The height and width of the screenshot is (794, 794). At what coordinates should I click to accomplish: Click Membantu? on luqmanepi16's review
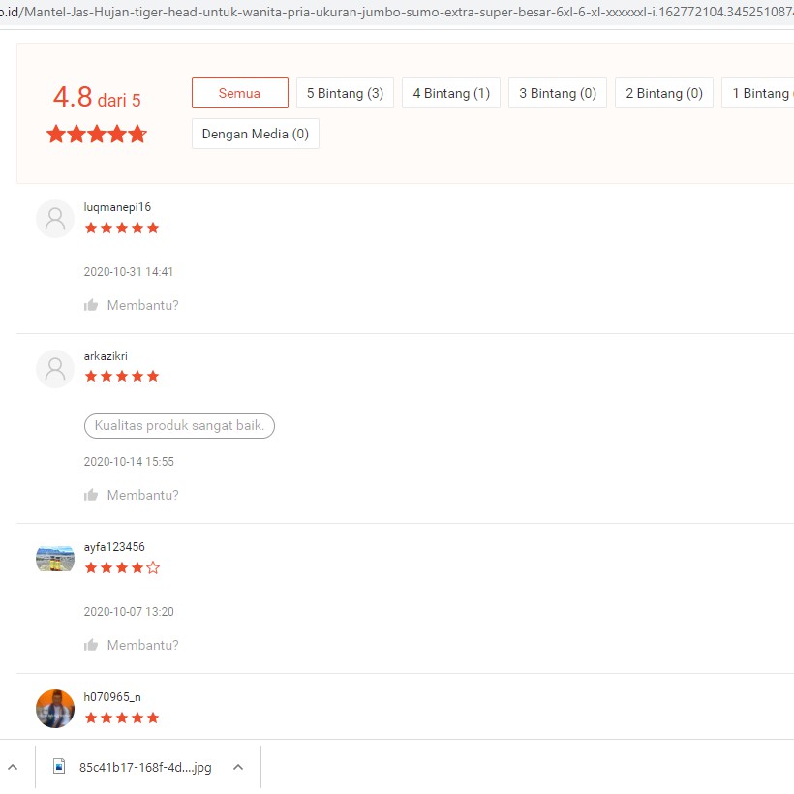coord(142,305)
